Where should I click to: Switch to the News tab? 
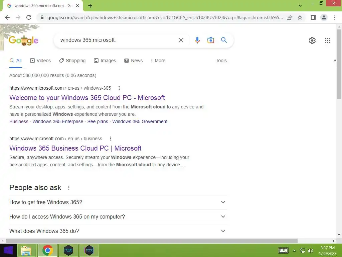[134, 61]
